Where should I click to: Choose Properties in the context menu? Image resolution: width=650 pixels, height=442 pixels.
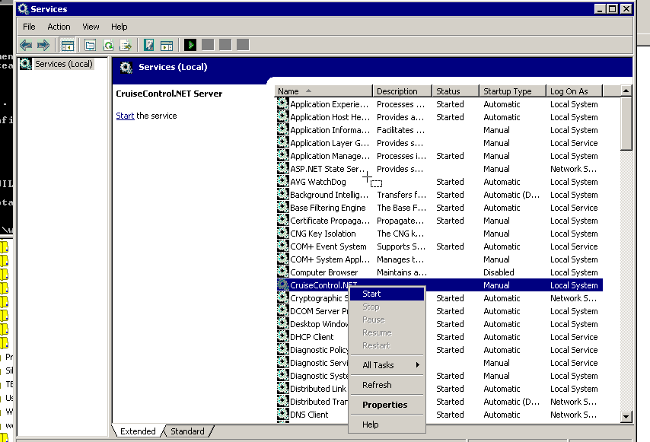(387, 405)
